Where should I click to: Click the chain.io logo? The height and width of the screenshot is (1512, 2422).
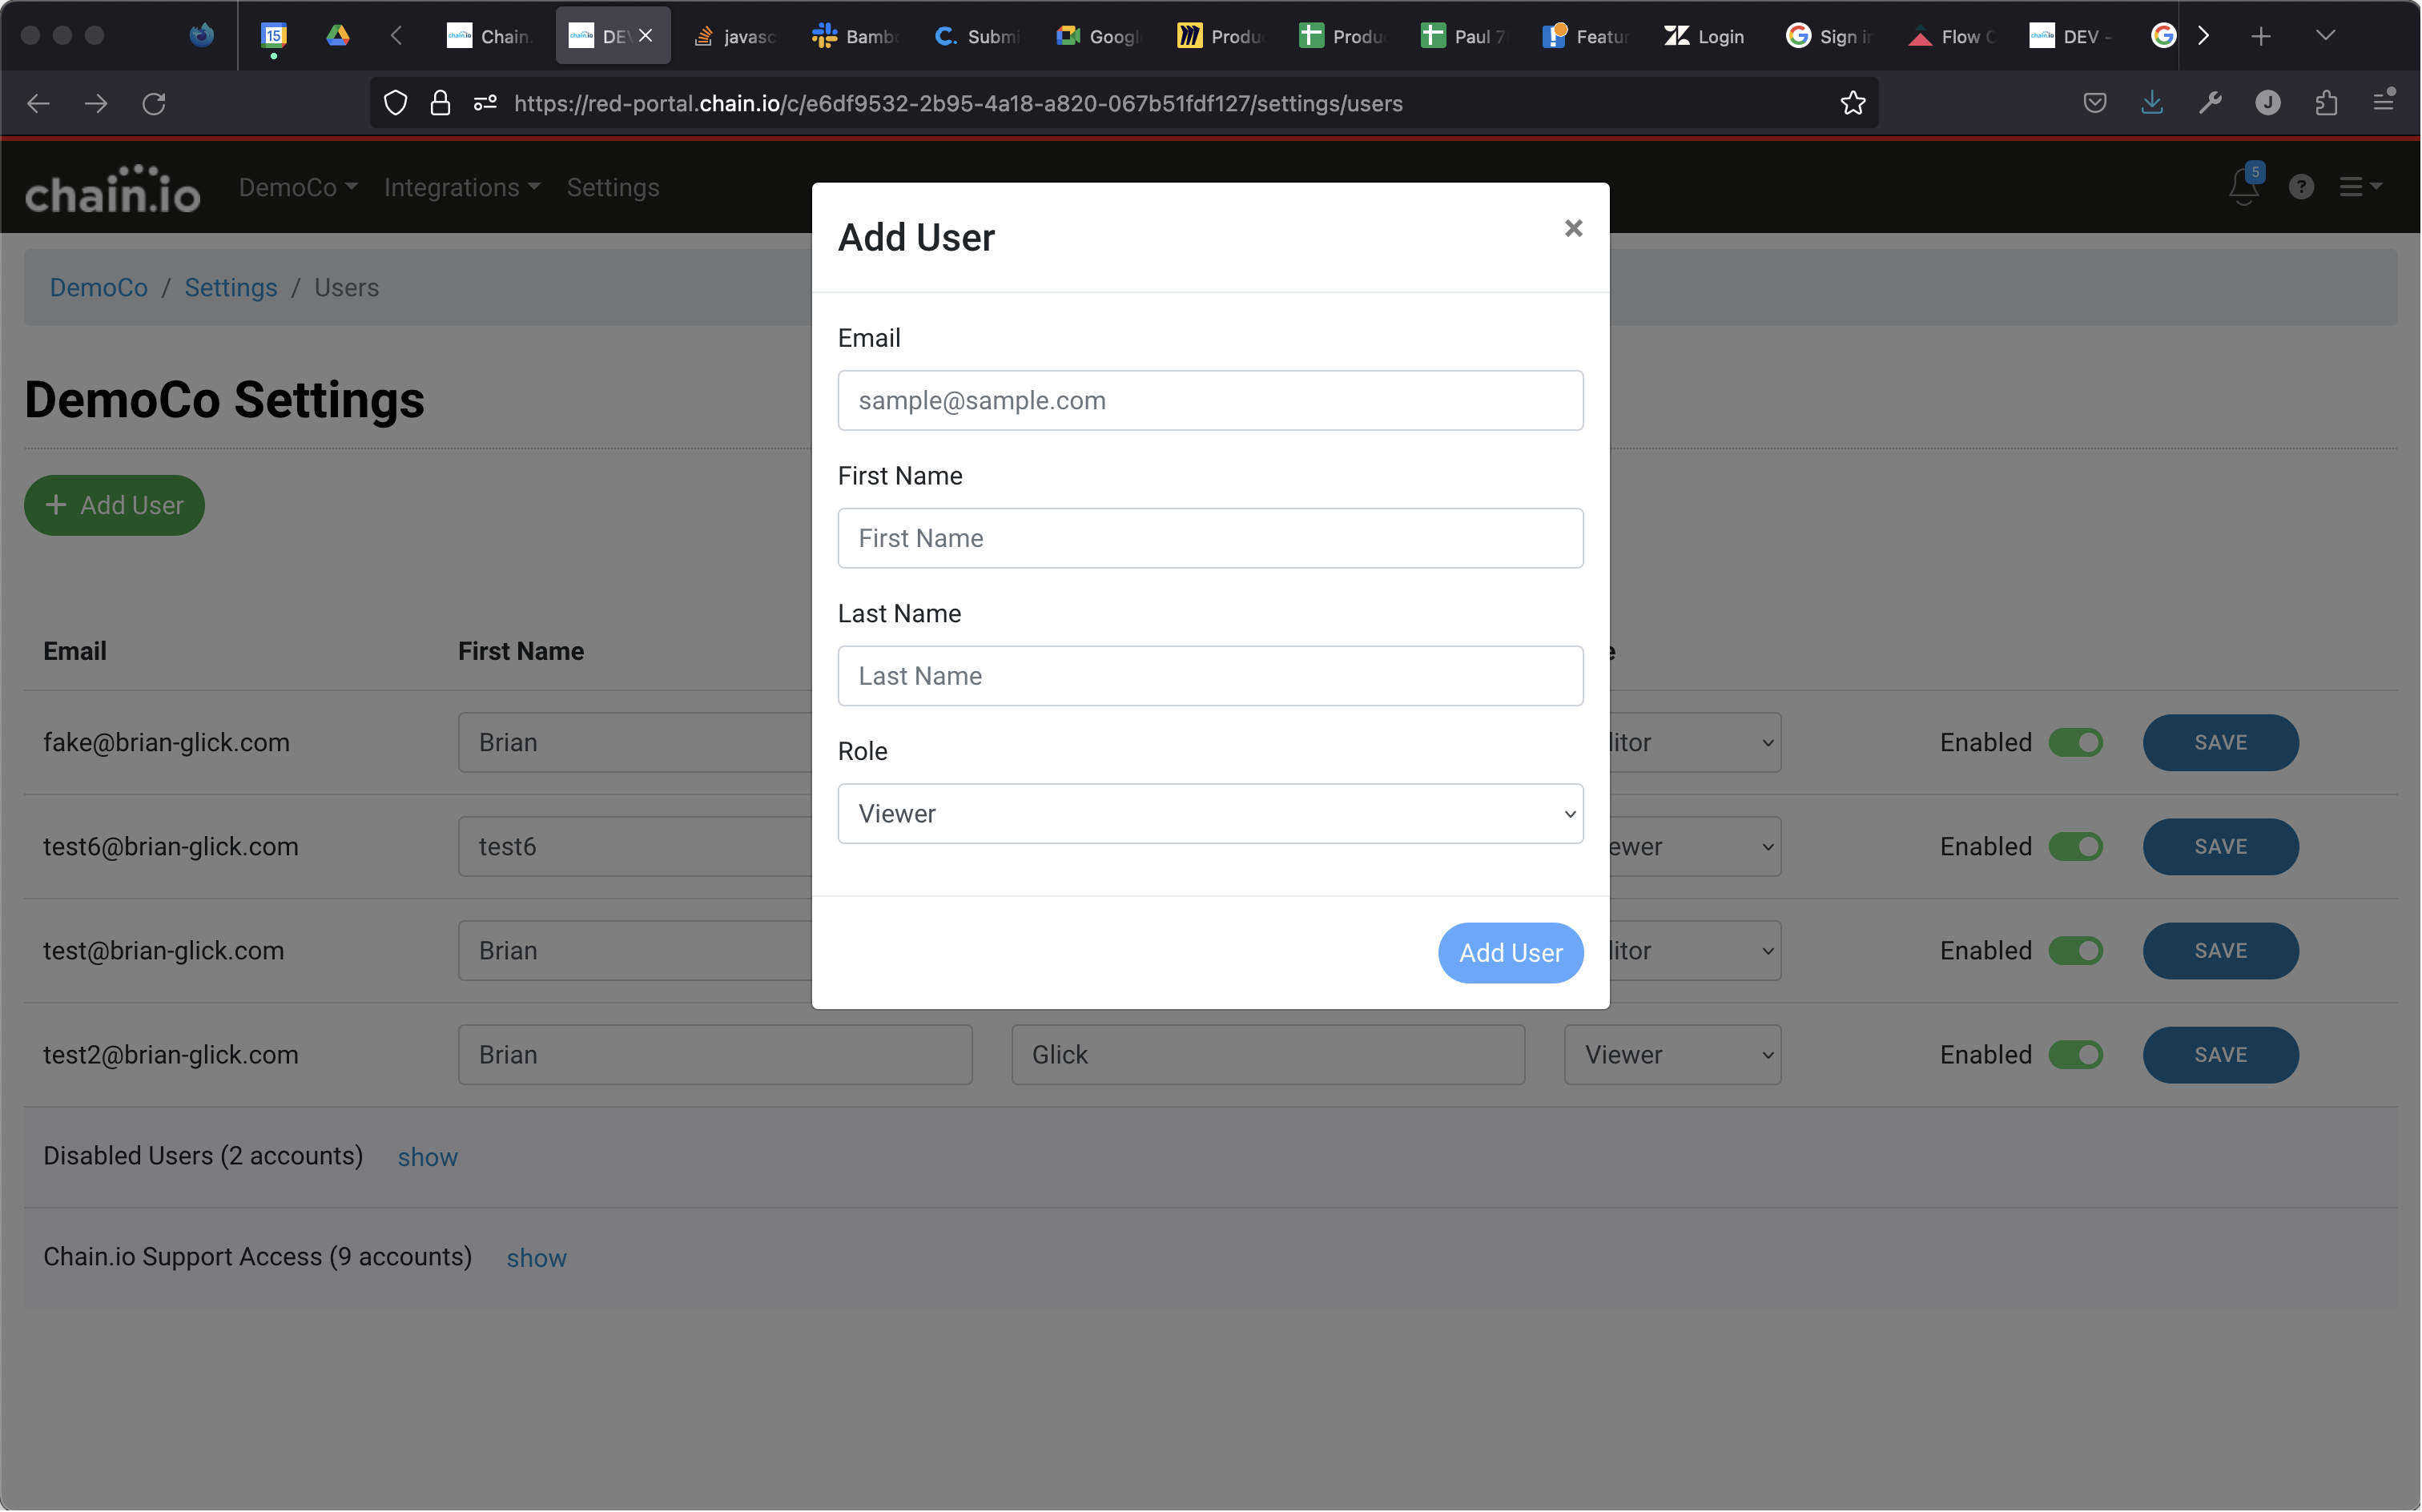(x=112, y=190)
